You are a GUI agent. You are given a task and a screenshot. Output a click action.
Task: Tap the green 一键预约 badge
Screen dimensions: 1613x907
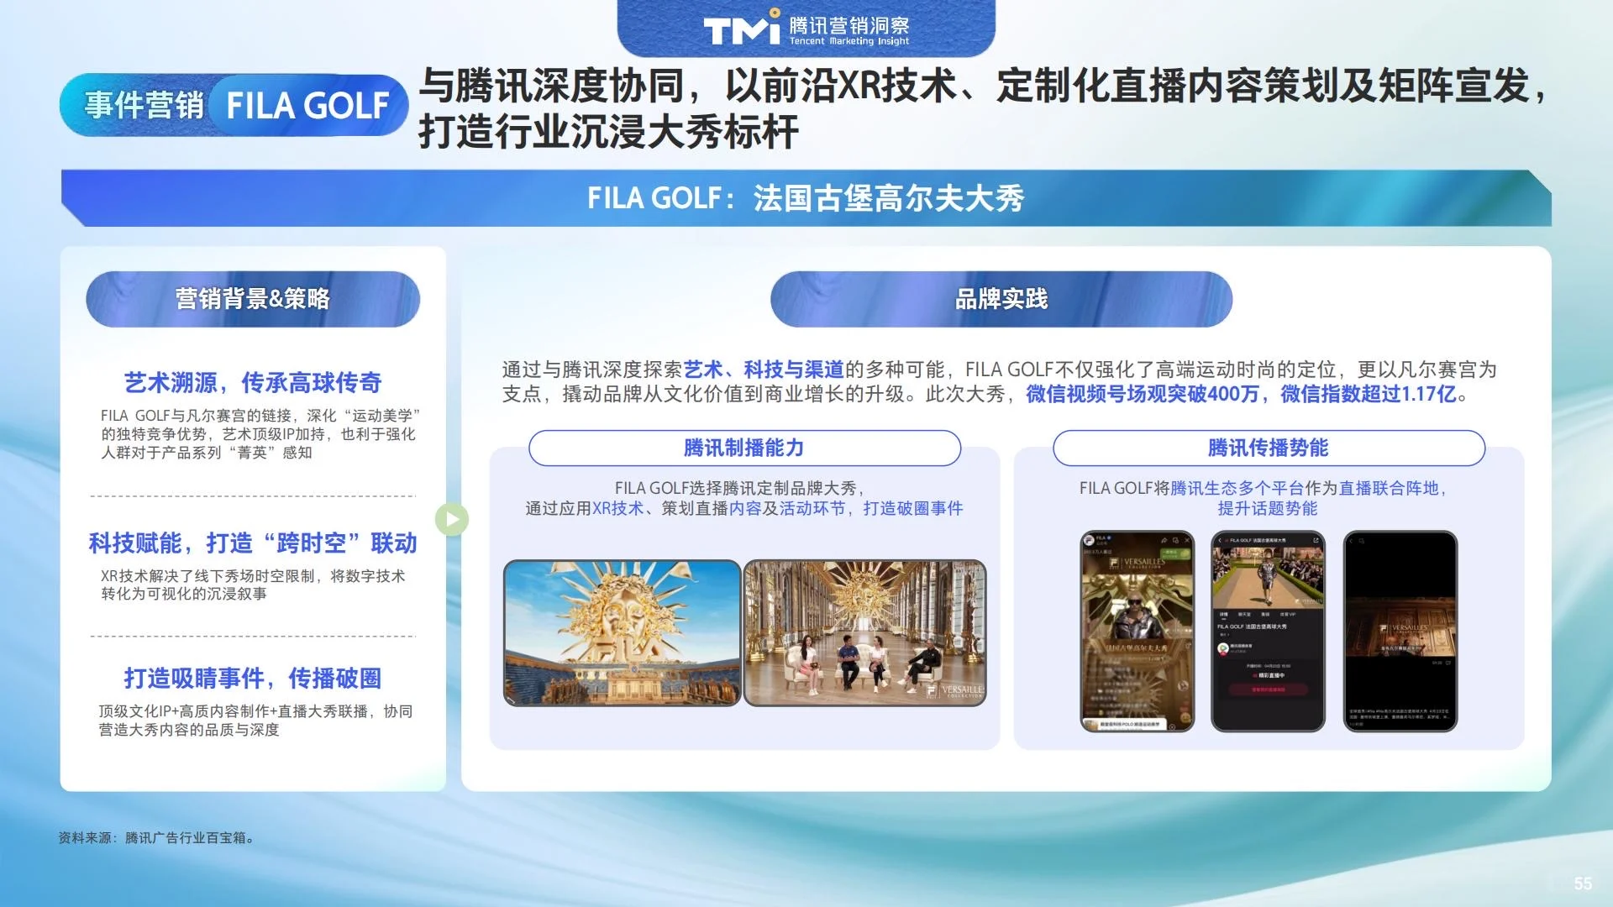pos(1178,554)
